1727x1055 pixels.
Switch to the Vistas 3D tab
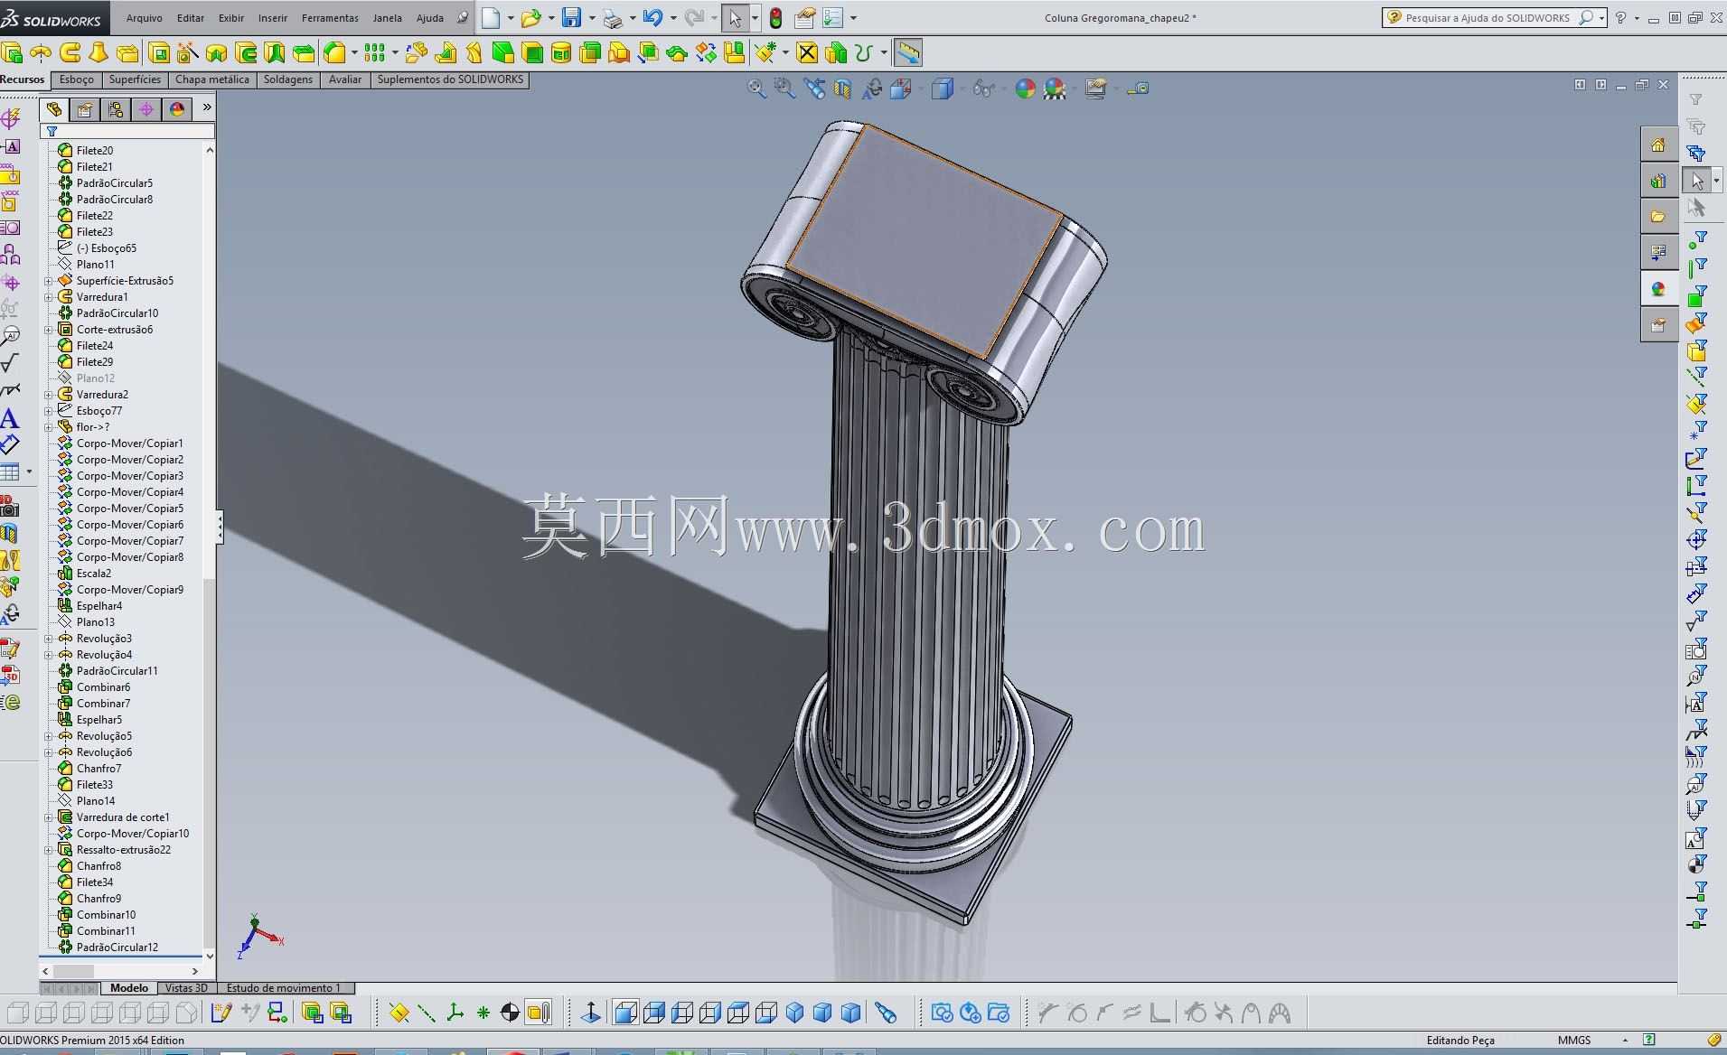click(x=186, y=988)
